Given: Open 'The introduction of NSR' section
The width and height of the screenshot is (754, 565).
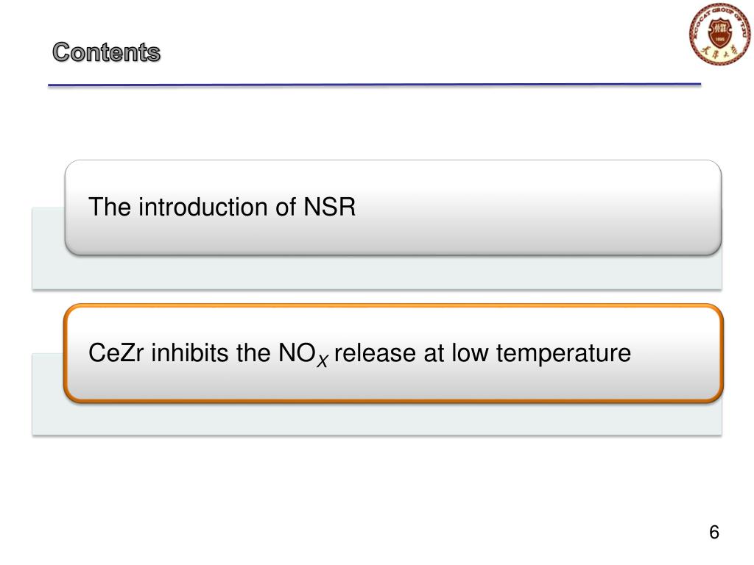Looking at the screenshot, I should pyautogui.click(x=393, y=207).
